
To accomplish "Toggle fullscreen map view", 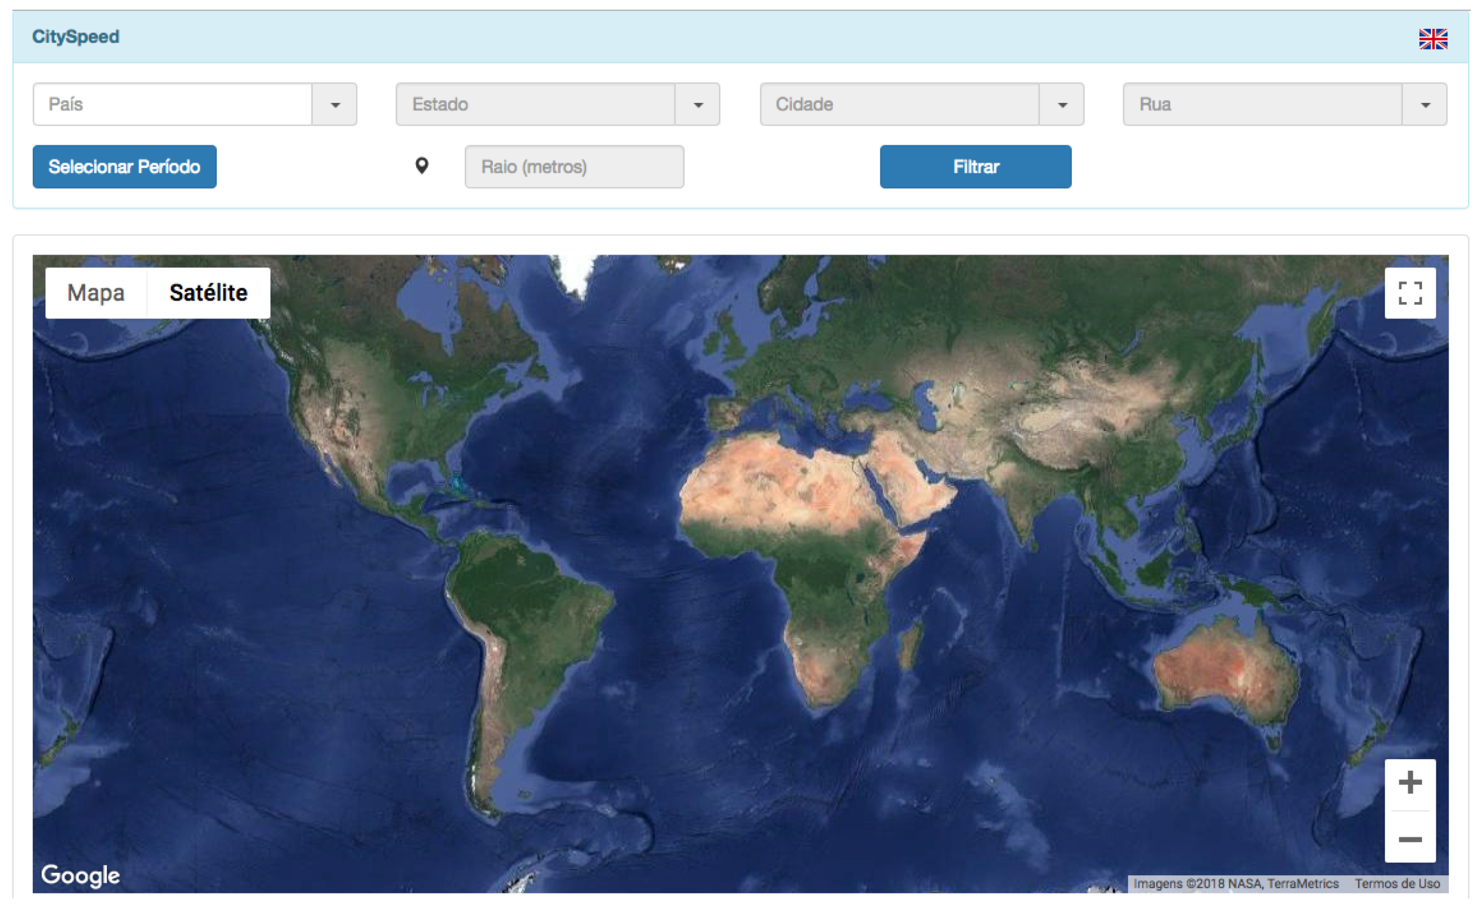I will point(1409,293).
